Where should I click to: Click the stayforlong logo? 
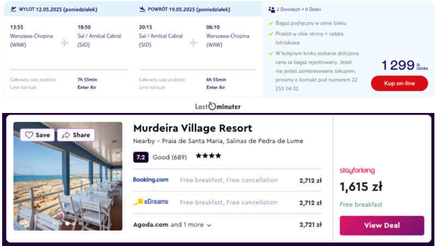[x=357, y=171]
